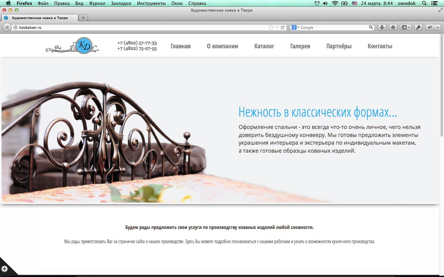Click the date and time '24 марта 8:44'
444x277 pixels.
click(377, 3)
